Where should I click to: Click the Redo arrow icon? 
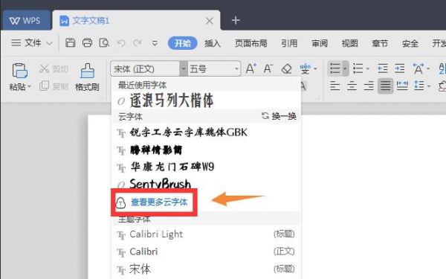click(138, 43)
